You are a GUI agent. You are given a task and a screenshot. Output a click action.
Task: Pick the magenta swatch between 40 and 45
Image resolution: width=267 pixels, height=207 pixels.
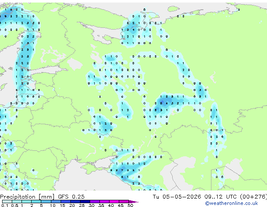click(114, 202)
